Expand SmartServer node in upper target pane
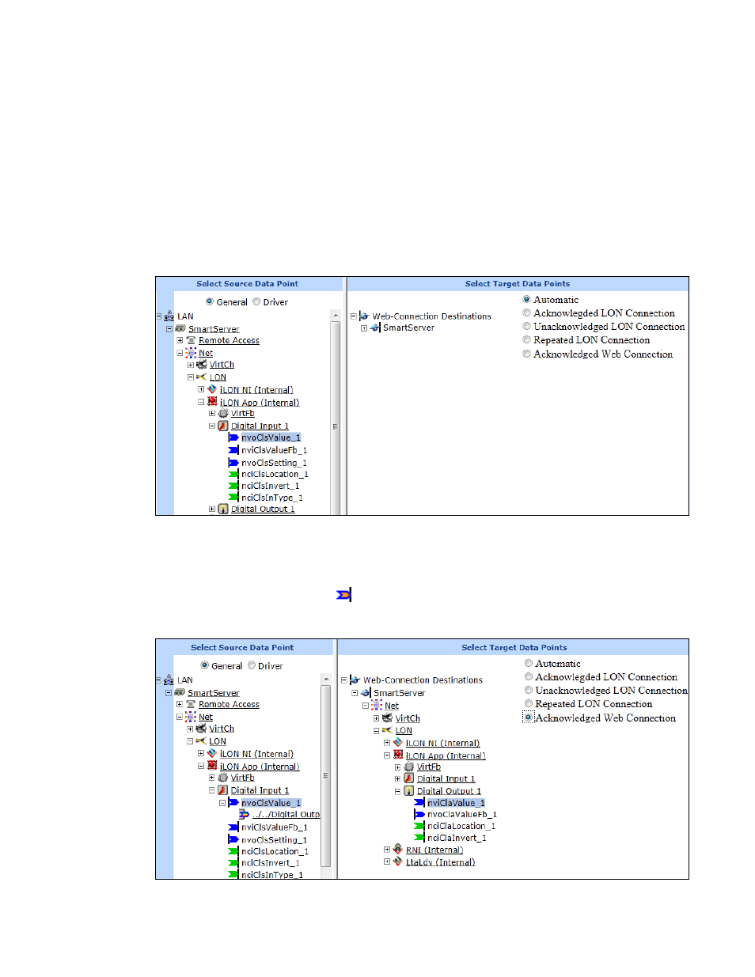Viewport: 755px width, 977px height. coord(364,328)
